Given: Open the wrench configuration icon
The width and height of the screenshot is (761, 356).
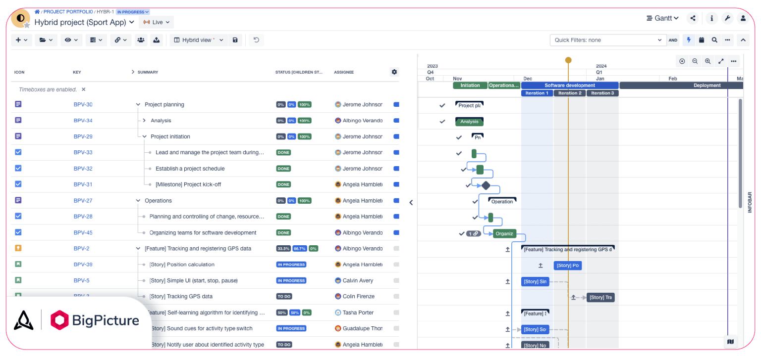Looking at the screenshot, I should pos(727,18).
